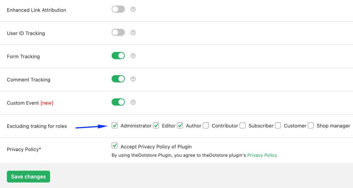Uncheck the Administrator role checkbox
The image size is (353, 188).
click(114, 126)
